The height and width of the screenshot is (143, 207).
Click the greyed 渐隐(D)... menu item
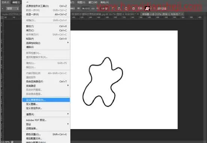(46, 20)
